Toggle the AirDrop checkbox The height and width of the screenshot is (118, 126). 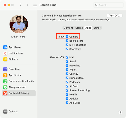(x=67, y=86)
